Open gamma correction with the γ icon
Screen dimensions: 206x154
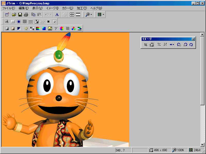point(56,28)
